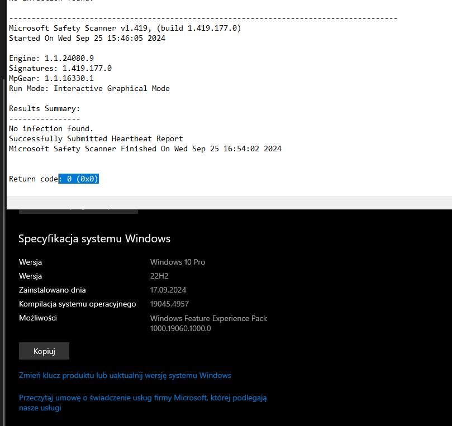Click log line 'Started On Wed Sep 25'
452x426 pixels.
point(87,38)
